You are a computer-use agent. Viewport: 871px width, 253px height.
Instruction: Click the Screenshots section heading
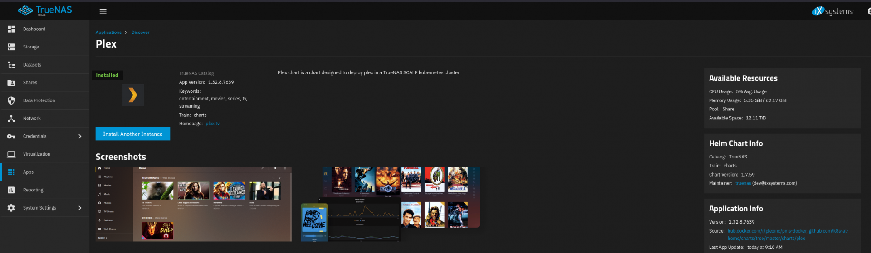pos(121,157)
